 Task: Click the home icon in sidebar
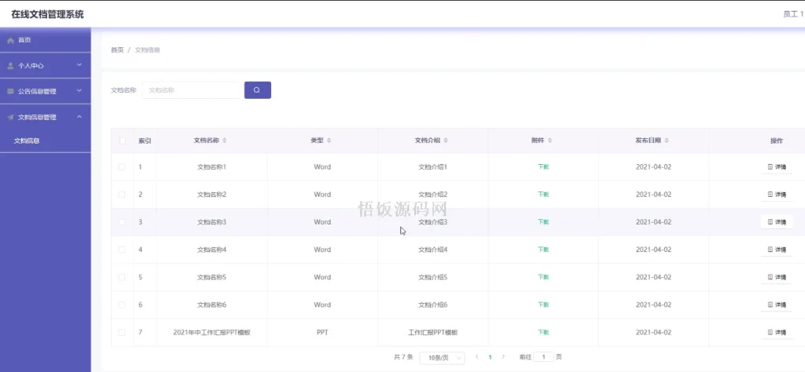tap(10, 41)
